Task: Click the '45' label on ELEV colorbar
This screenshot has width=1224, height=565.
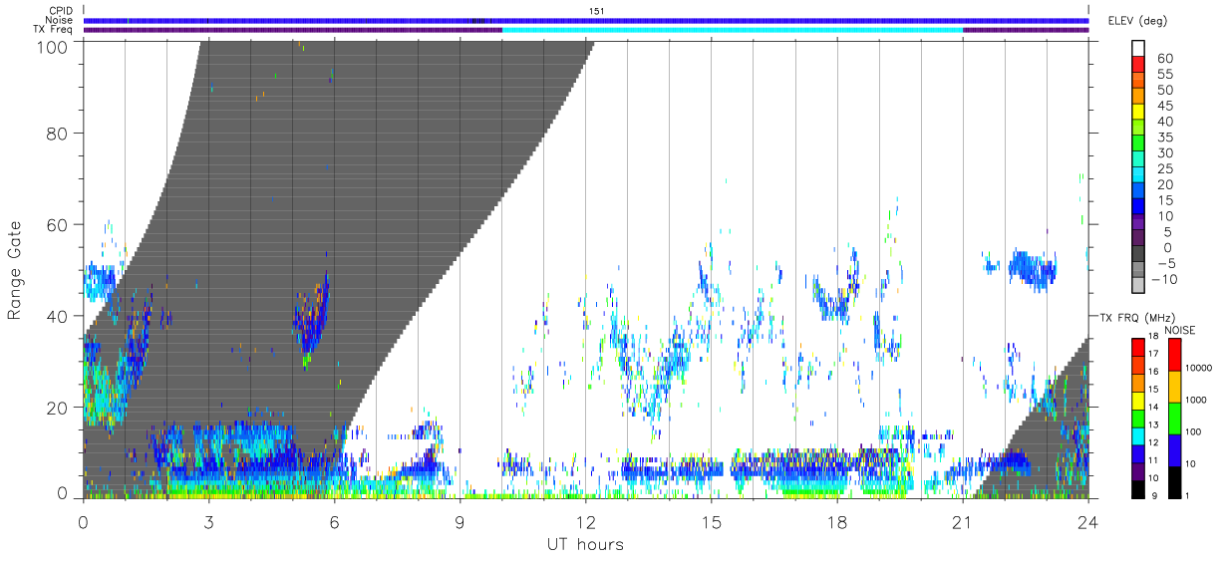Action: click(1164, 106)
